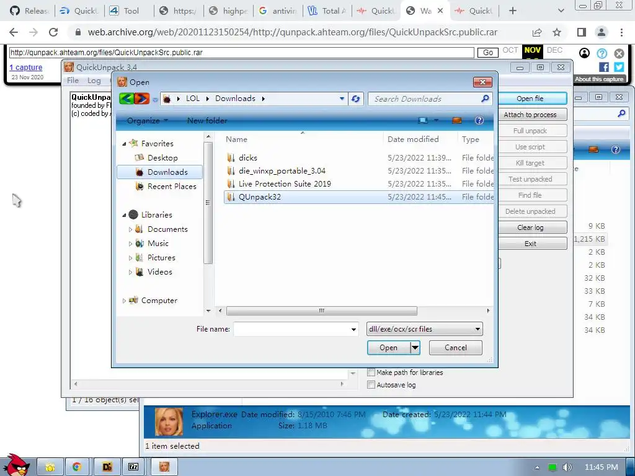This screenshot has width=635, height=476.
Task: Expand the Computer tree node
Action: tap(124, 301)
